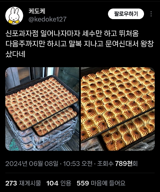Open the 인용 quotes list
Screen dimensions: 160x192
(66, 183)
